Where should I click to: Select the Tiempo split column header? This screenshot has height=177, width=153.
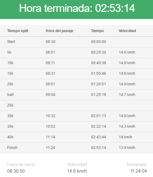click(18, 31)
